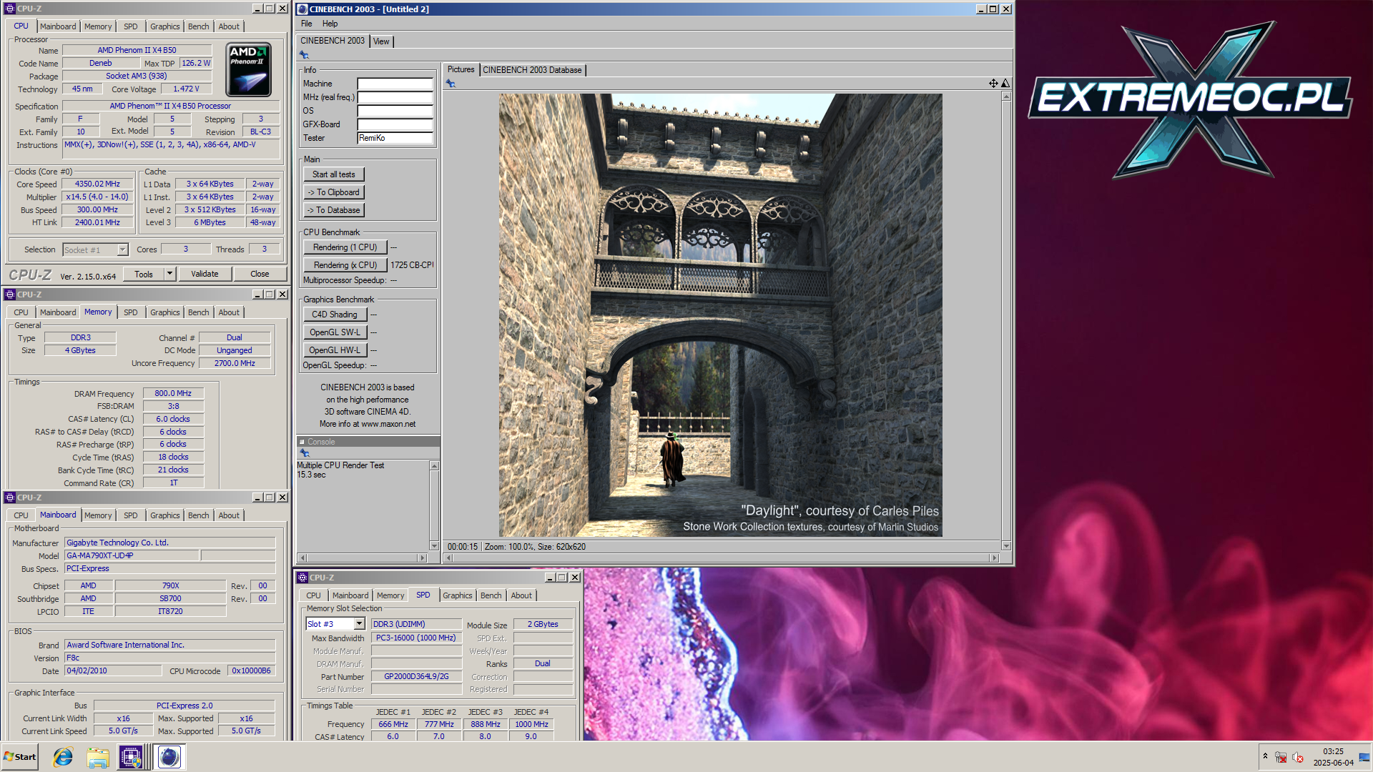Click the Start all tests button
The width and height of the screenshot is (1373, 772).
[x=333, y=174]
